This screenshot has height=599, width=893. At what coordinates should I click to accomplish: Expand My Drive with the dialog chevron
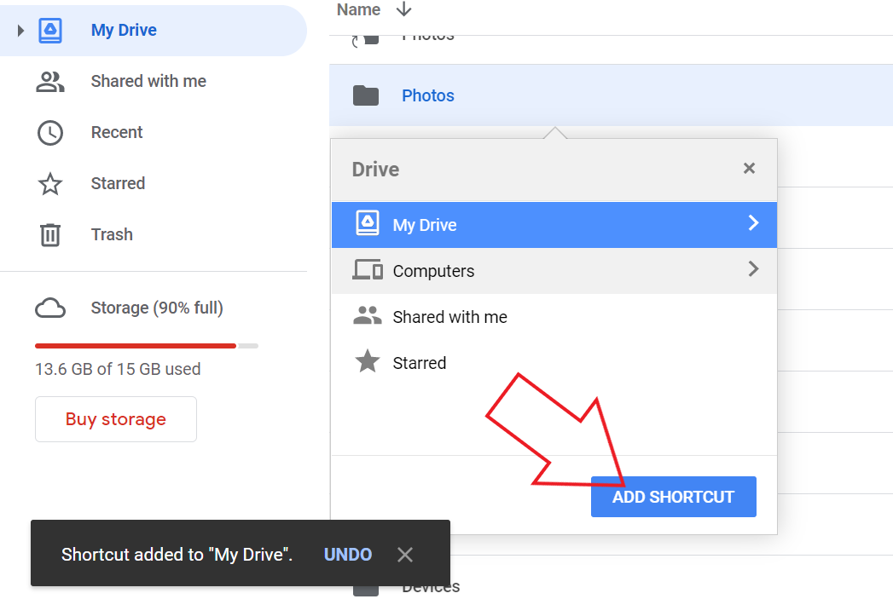point(753,223)
